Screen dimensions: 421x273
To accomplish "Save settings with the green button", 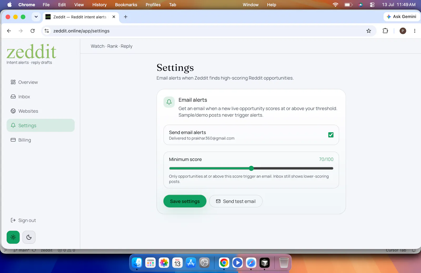I will coord(185,201).
